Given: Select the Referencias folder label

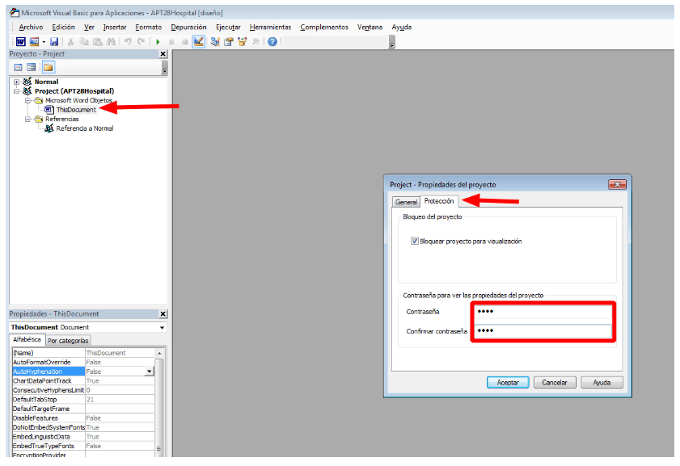Looking at the screenshot, I should coord(62,119).
